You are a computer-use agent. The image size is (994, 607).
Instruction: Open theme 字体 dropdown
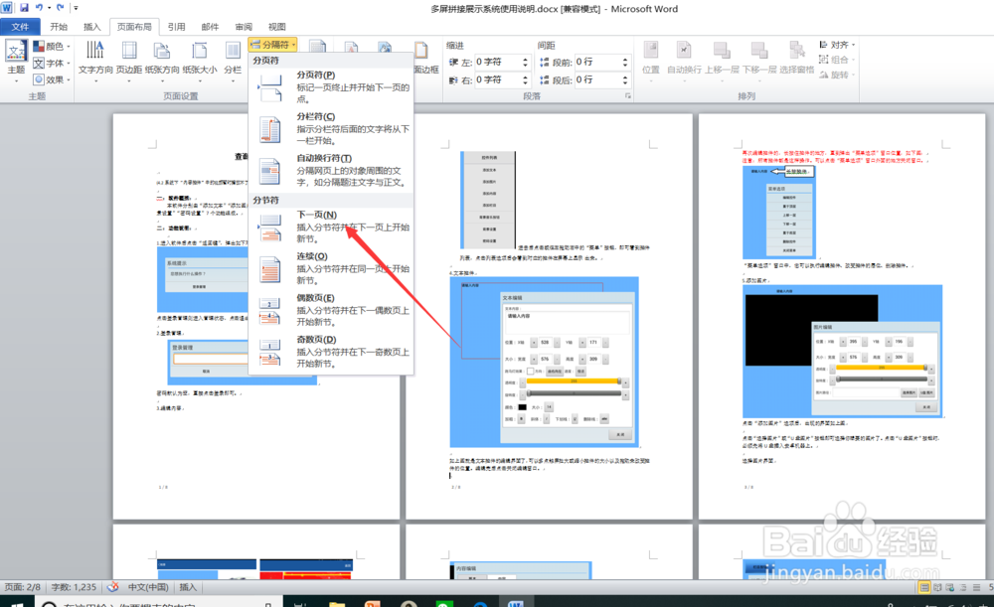click(52, 63)
